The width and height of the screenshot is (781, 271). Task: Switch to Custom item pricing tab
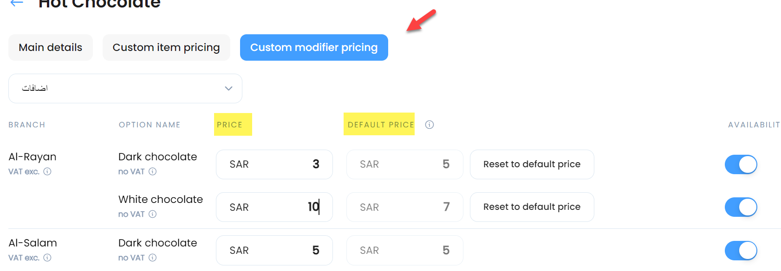(x=166, y=47)
